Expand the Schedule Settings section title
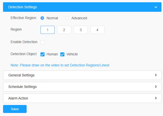The image size is (163, 116). pos(22,87)
